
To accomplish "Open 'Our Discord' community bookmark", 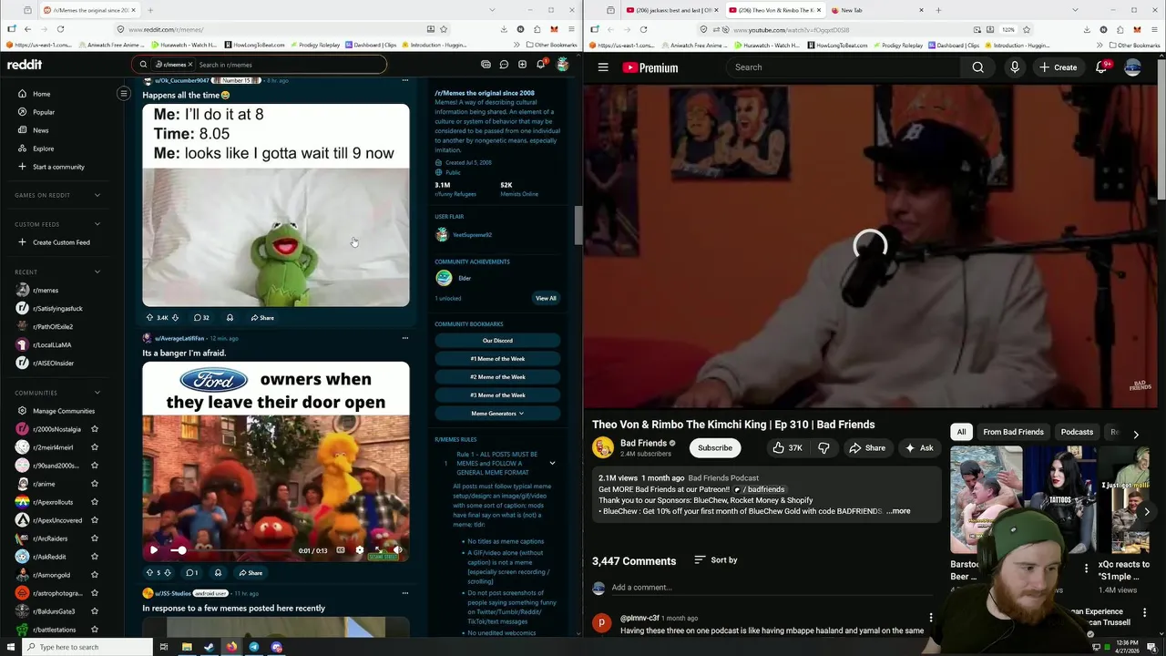I will (497, 341).
